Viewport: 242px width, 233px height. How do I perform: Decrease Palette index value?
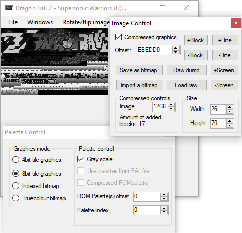[164, 212]
